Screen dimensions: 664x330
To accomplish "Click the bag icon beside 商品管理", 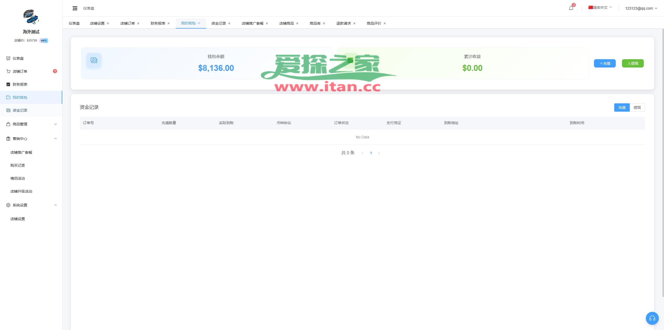I will point(8,124).
